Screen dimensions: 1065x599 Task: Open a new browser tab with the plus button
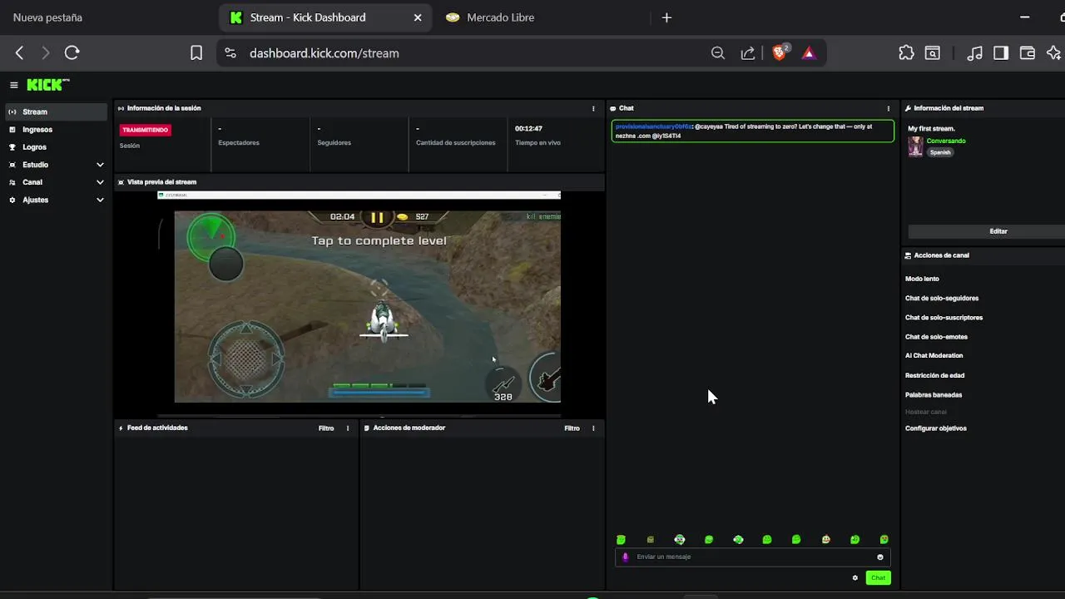click(666, 17)
